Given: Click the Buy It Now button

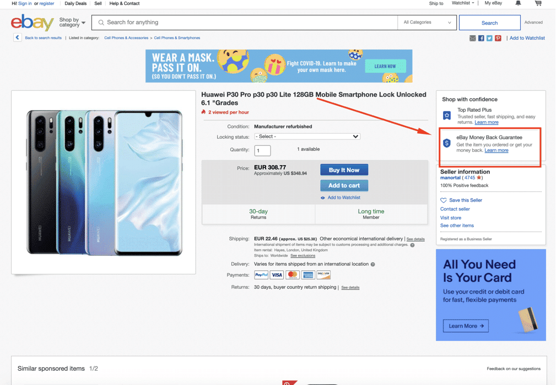Looking at the screenshot, I should (x=344, y=170).
